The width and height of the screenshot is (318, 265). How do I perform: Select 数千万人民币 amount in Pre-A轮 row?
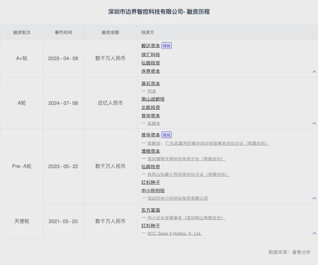110,166
